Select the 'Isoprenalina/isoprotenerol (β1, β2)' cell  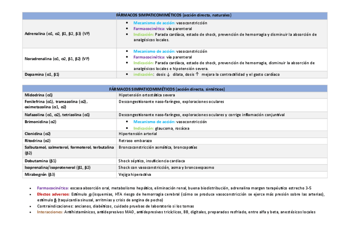69,168
